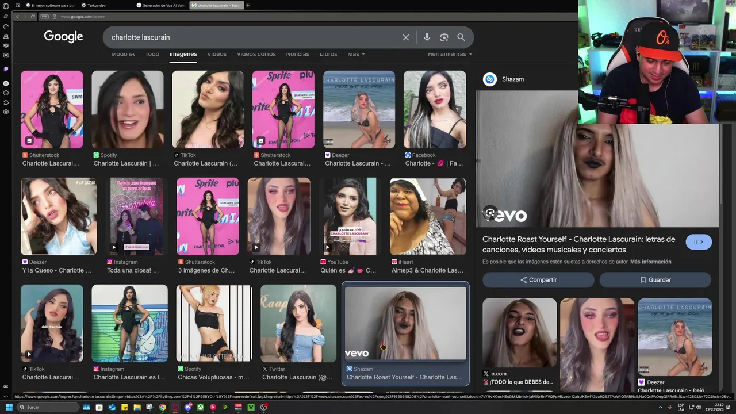736x414 pixels.
Task: Start a voice search with the microphone
Action: tap(427, 37)
